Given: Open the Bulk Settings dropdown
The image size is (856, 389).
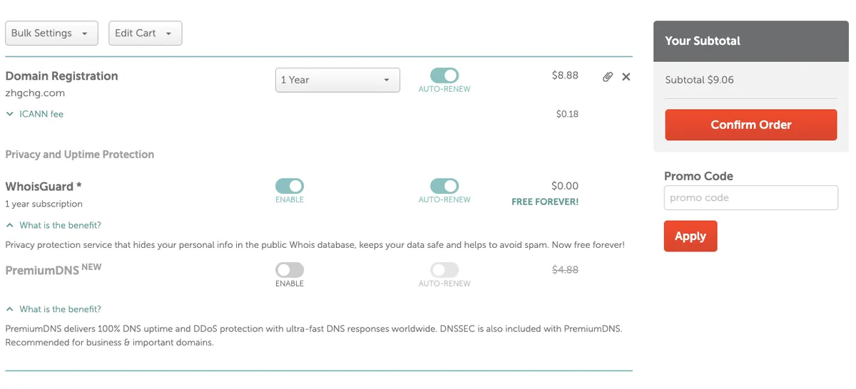Looking at the screenshot, I should click(51, 33).
